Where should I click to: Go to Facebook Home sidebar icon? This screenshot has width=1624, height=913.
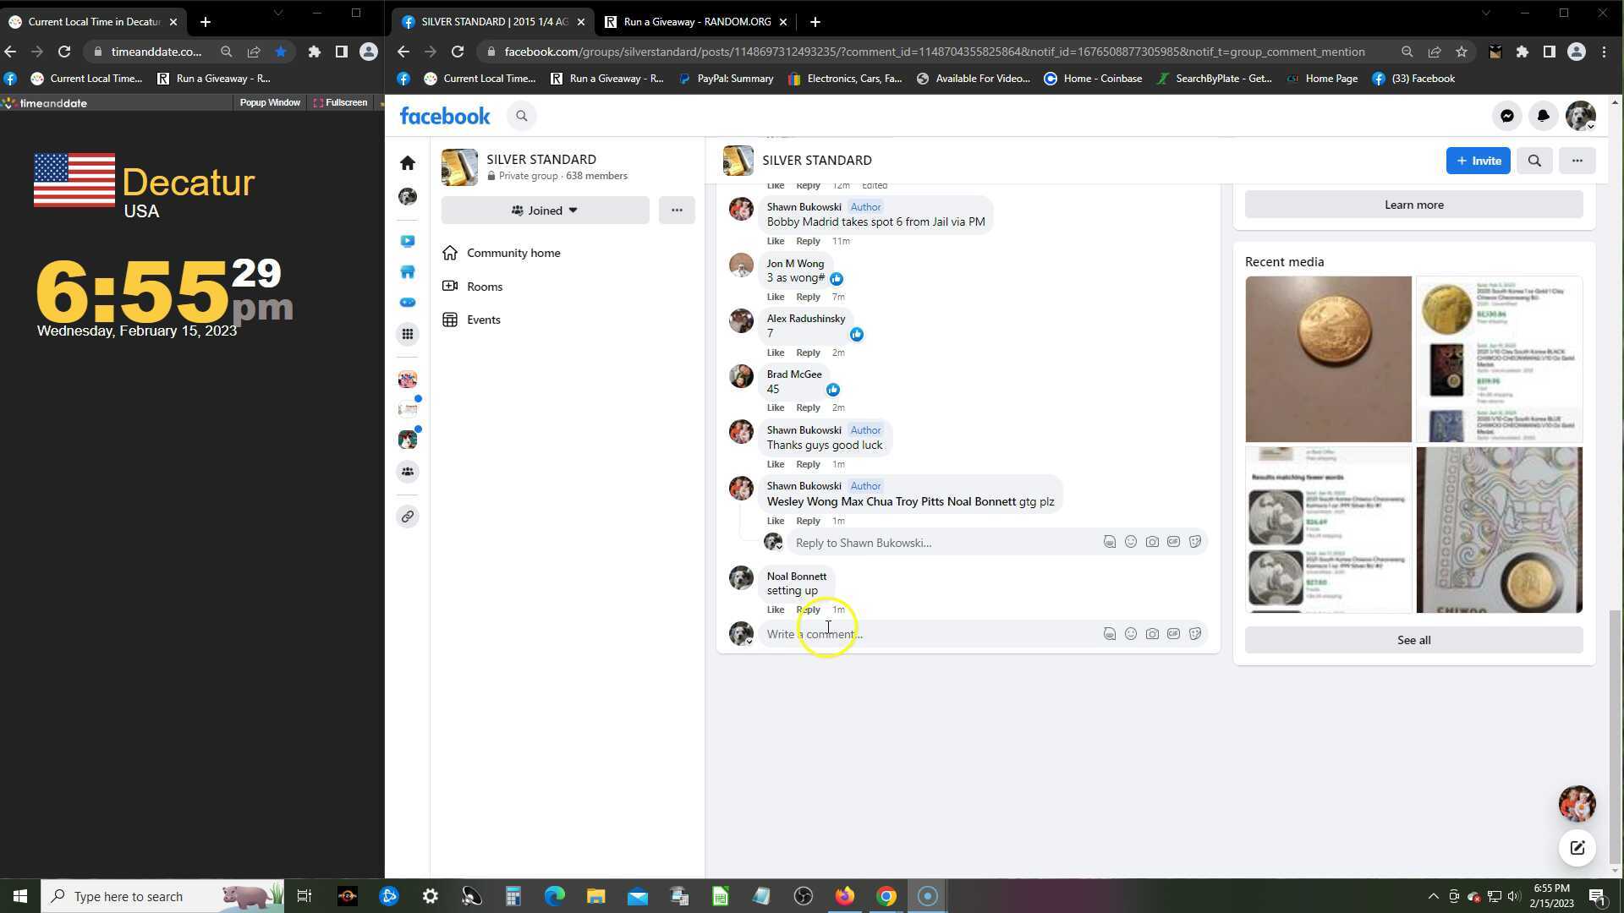coord(408,162)
